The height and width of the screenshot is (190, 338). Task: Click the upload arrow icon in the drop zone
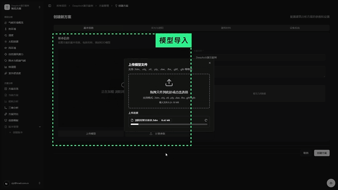pos(169,83)
